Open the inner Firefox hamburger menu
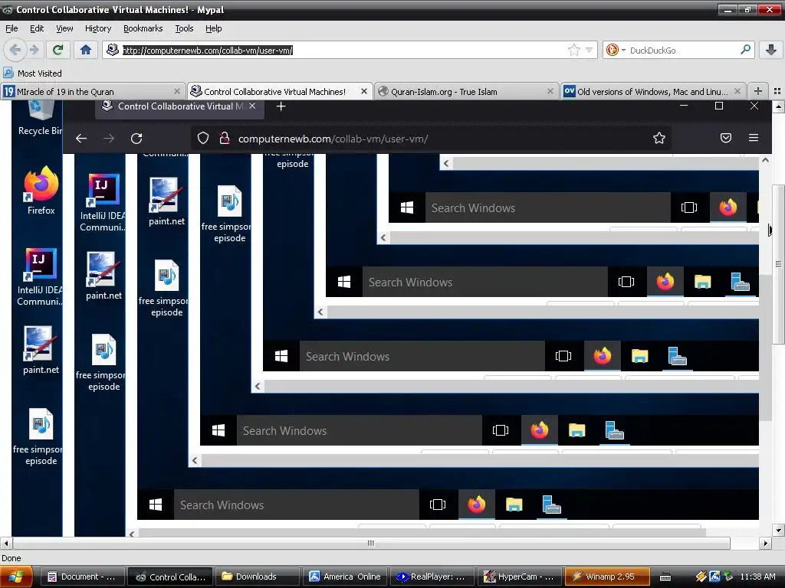The width and height of the screenshot is (785, 588). pos(753,138)
